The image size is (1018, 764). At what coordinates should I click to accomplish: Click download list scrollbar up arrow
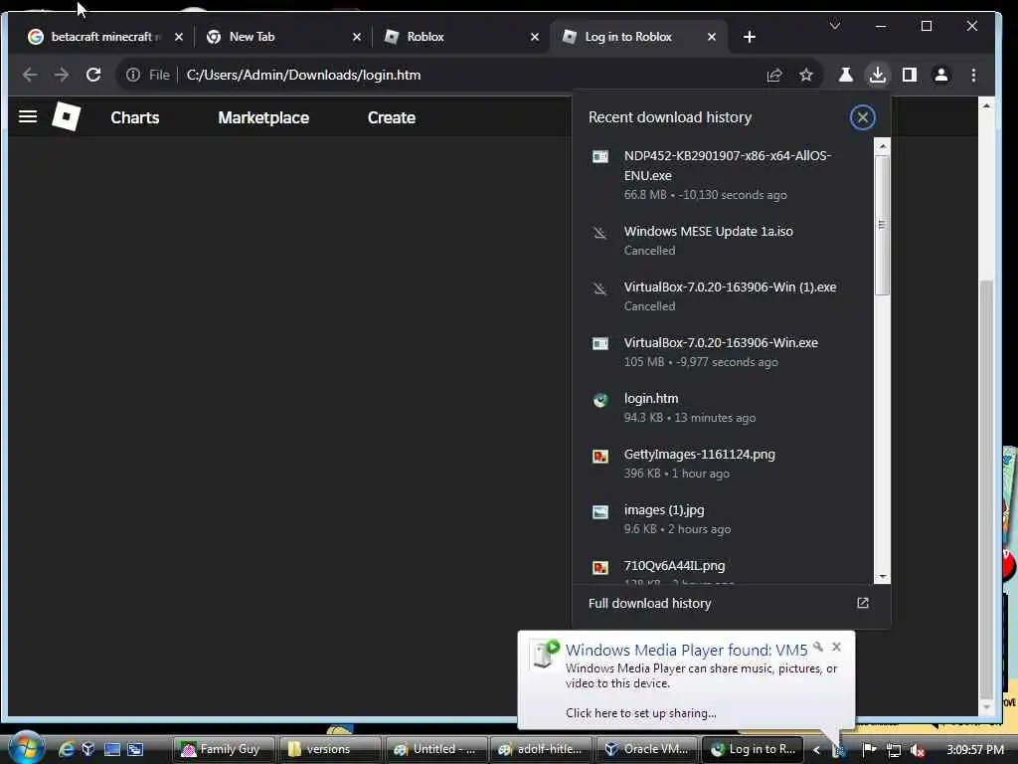882,146
